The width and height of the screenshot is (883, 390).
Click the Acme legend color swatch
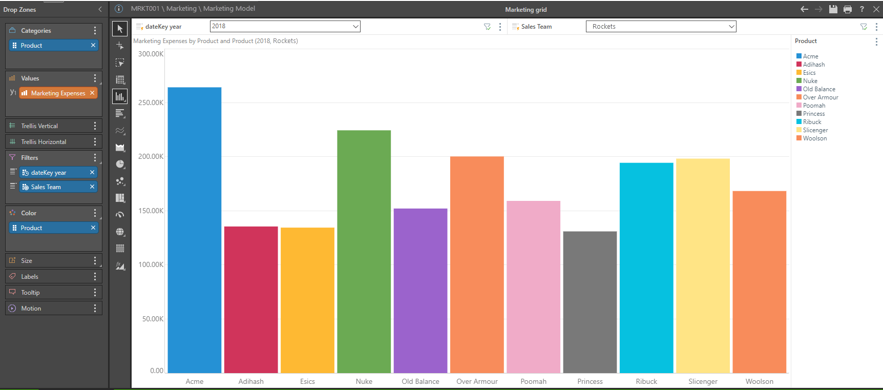[x=799, y=56]
